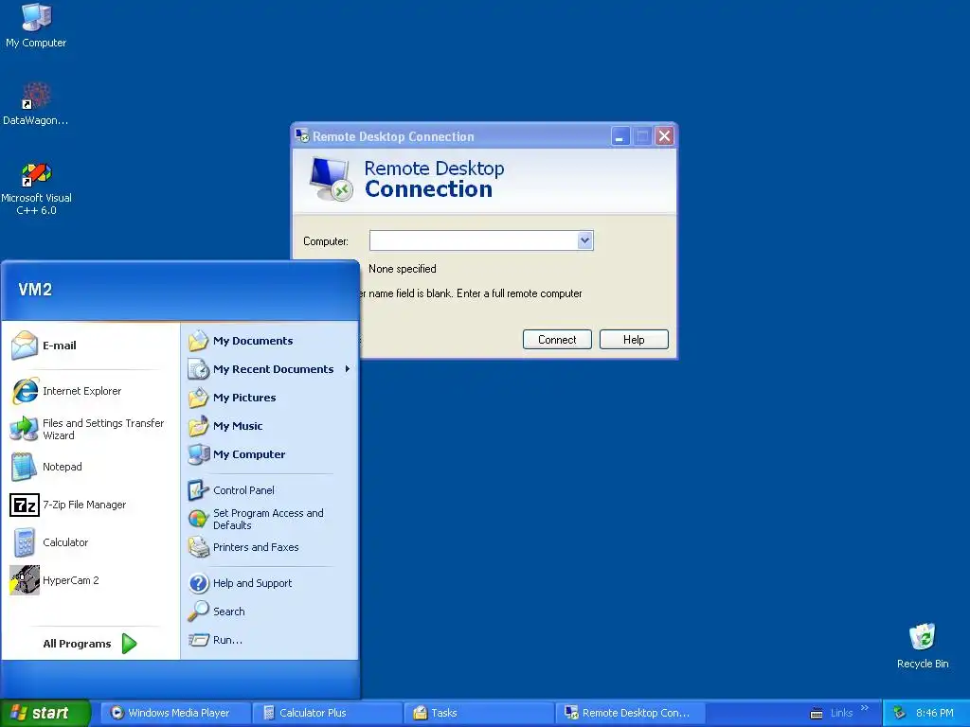The width and height of the screenshot is (970, 727).
Task: Open Printers and Faxes
Action: click(270, 547)
